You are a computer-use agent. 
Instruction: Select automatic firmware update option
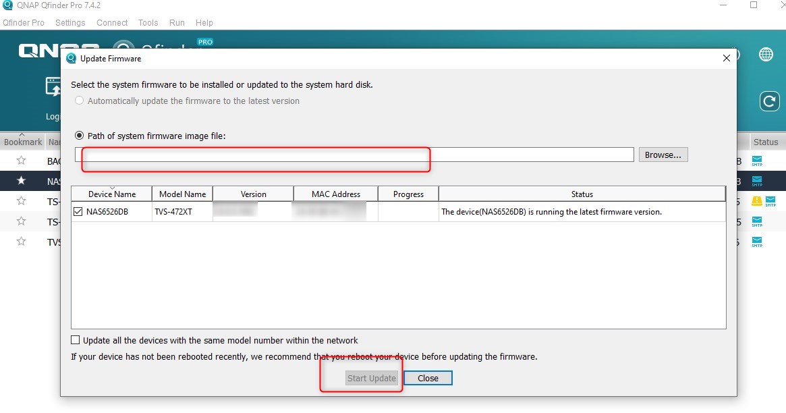pyautogui.click(x=79, y=101)
